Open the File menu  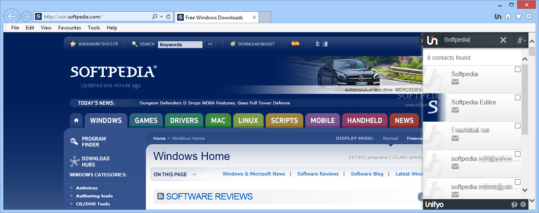(15, 28)
